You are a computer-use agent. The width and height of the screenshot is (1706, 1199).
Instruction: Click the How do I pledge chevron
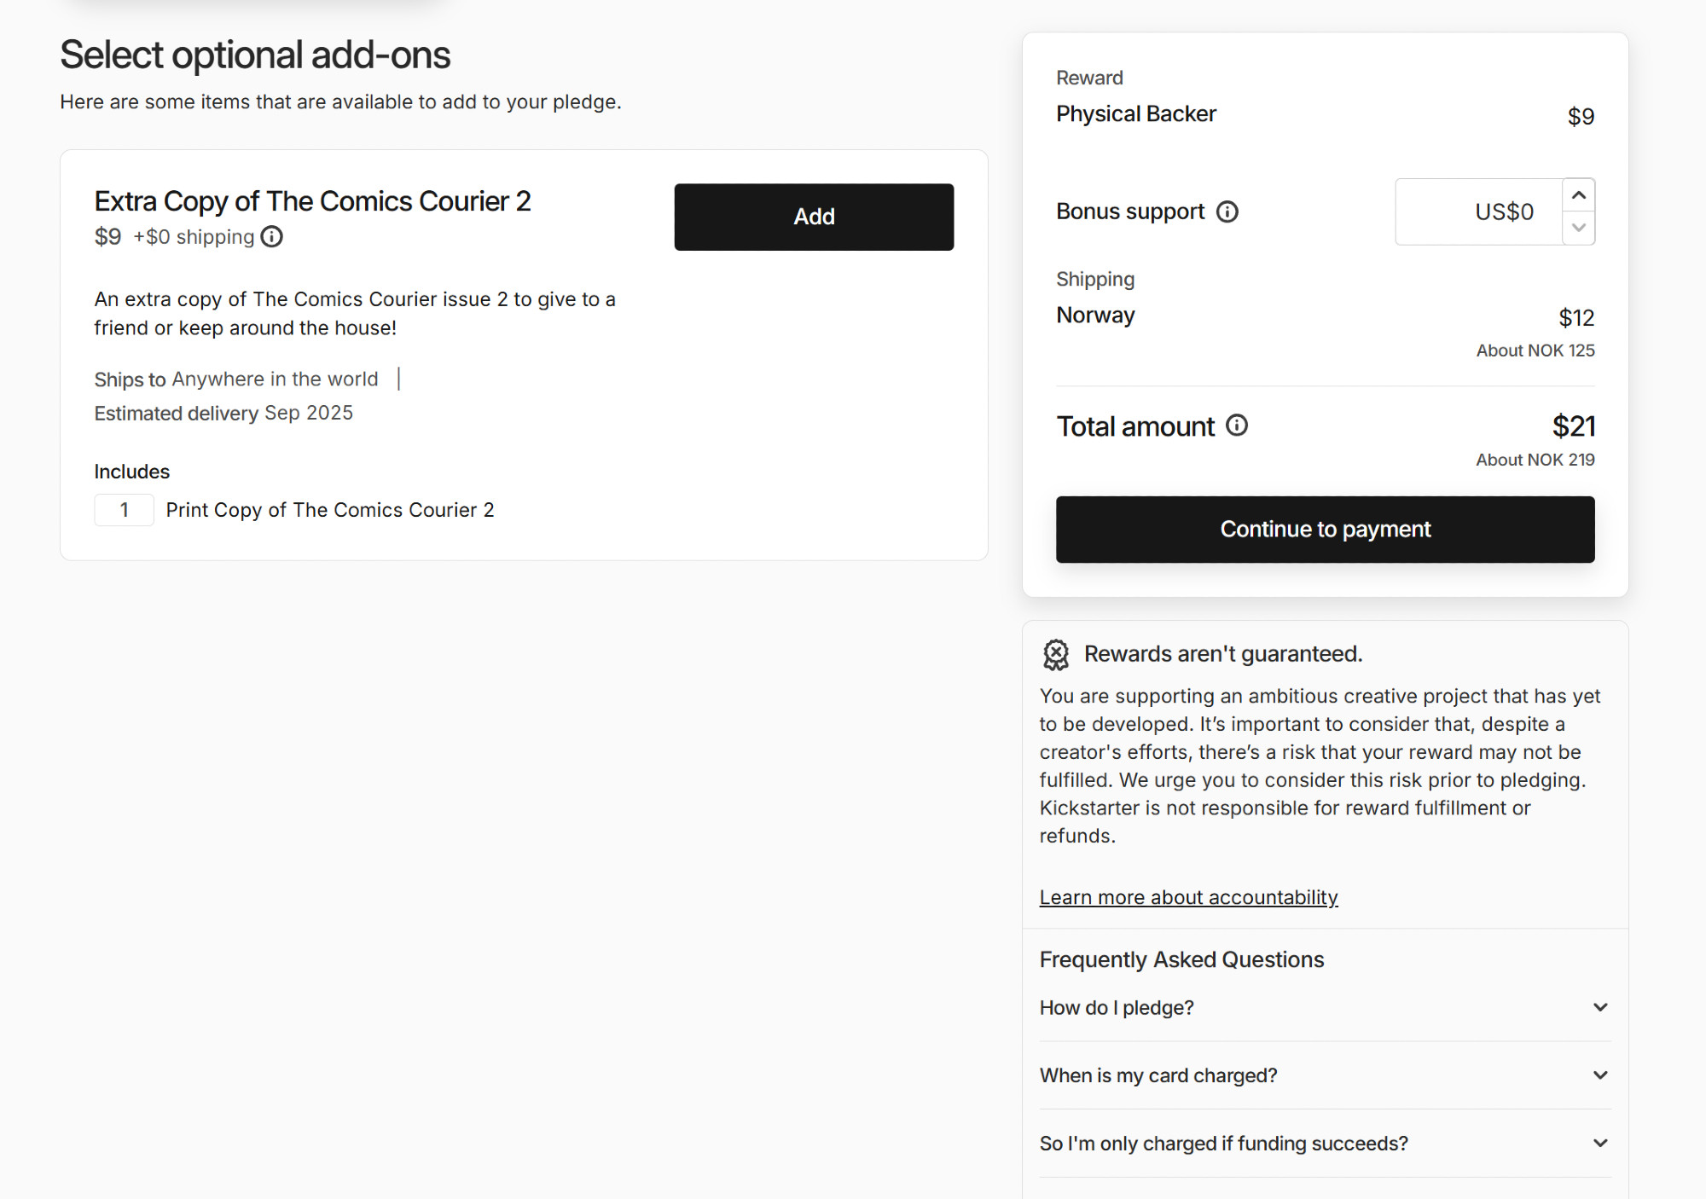1600,1007
